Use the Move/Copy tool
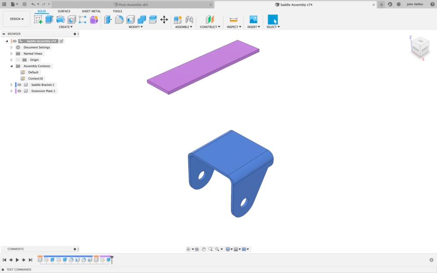437x273 pixels. pos(164,19)
